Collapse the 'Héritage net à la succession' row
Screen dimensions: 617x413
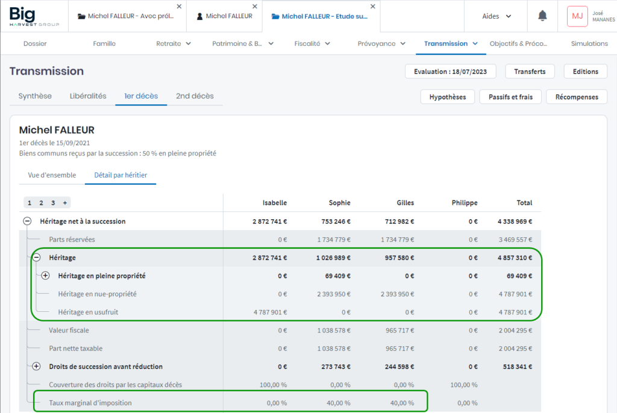coord(27,221)
